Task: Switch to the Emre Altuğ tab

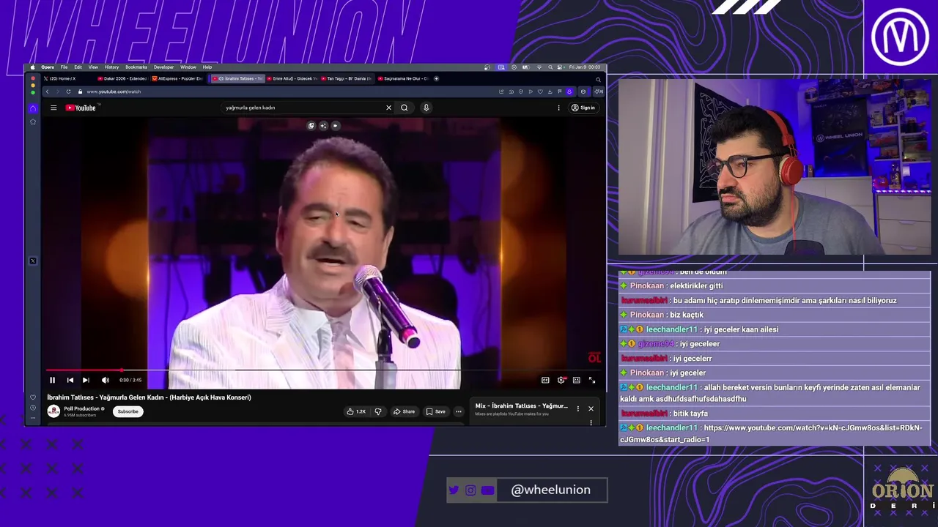Action: (292, 78)
